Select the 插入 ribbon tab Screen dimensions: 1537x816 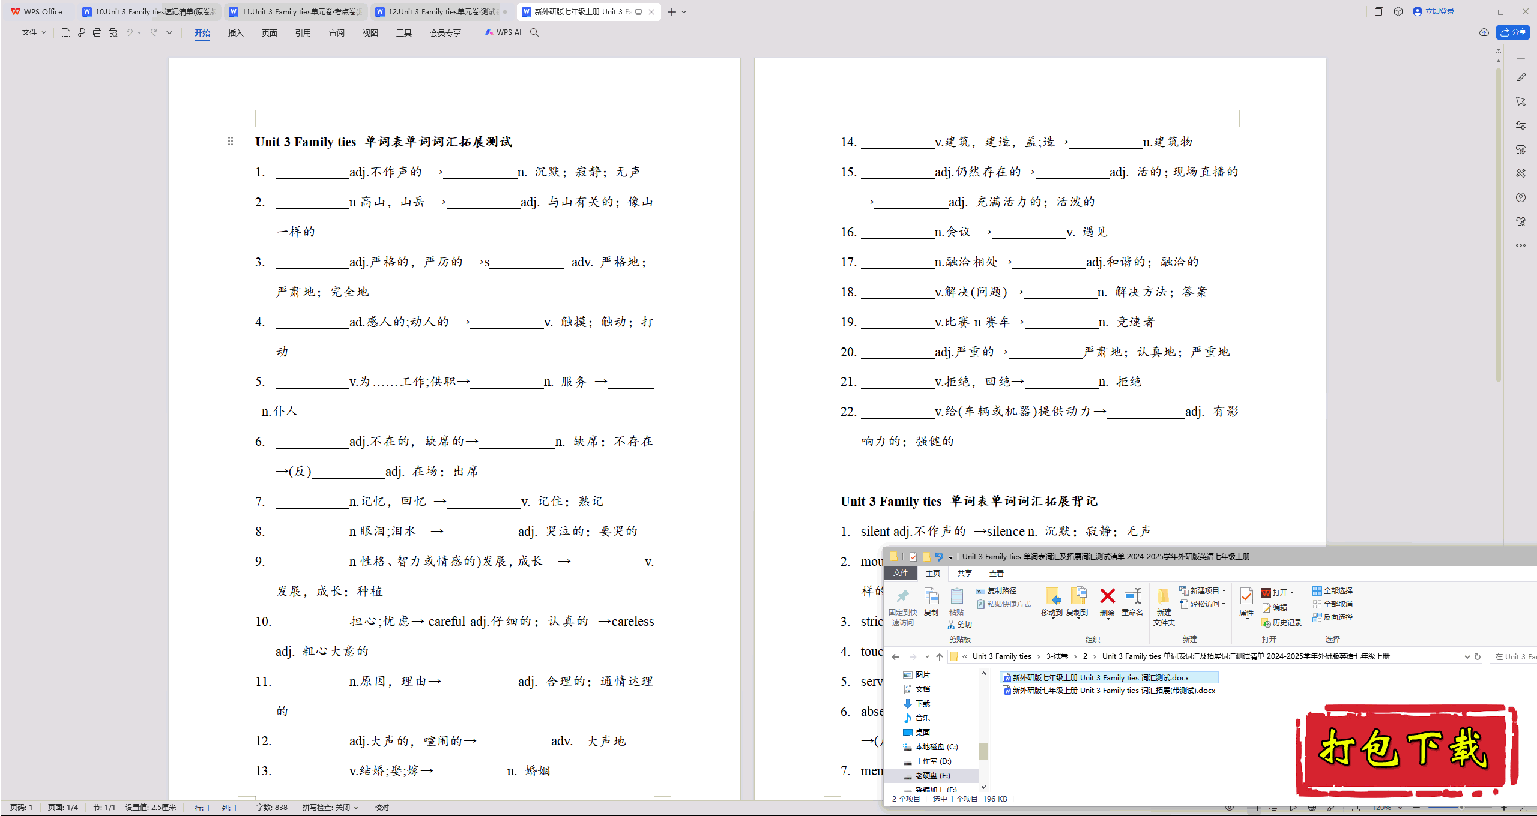pyautogui.click(x=236, y=32)
